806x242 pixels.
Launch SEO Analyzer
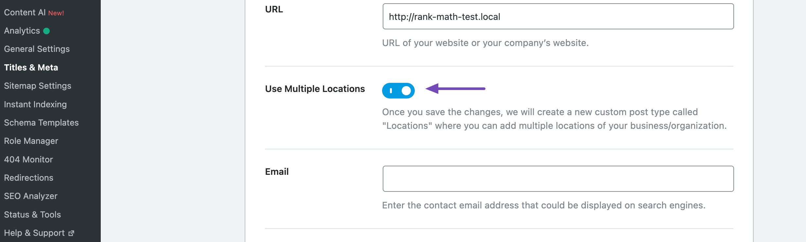point(31,196)
